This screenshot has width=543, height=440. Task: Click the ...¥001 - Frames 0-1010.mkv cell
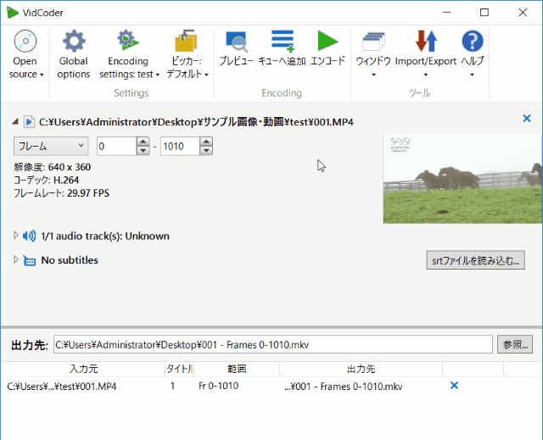(x=343, y=387)
